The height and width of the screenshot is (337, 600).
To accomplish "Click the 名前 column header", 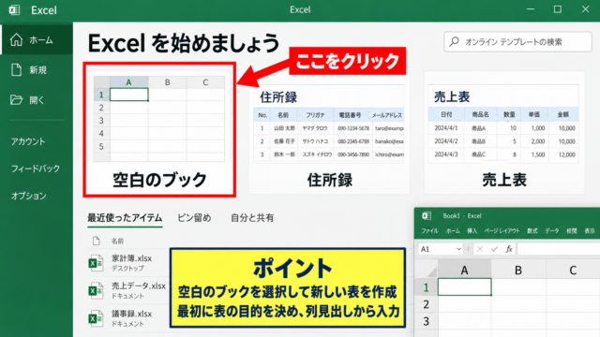I will (117, 241).
